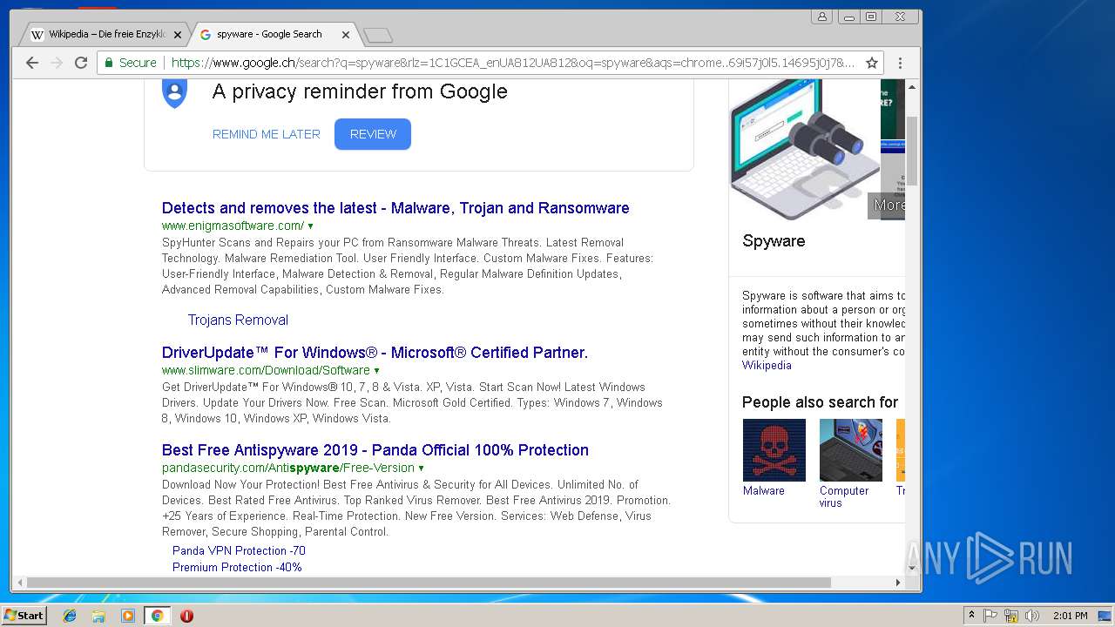Open Windows Explorer folder from taskbar

[98, 616]
